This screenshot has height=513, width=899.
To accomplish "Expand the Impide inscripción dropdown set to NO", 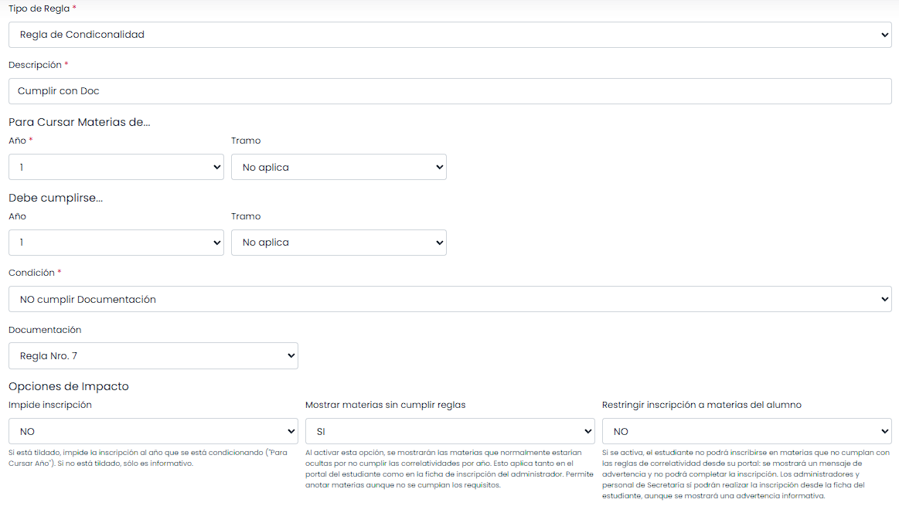I will click(153, 431).
